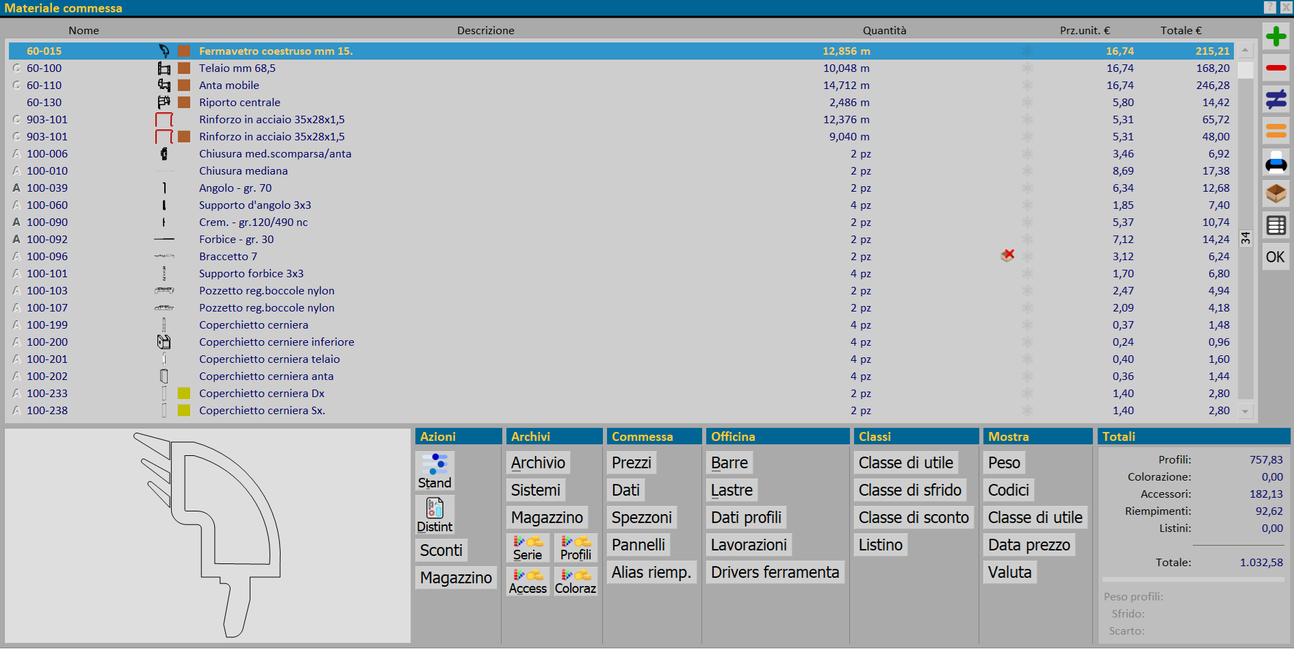Click the Drivers ferramenta button
This screenshot has height=649, width=1294.
tap(775, 572)
